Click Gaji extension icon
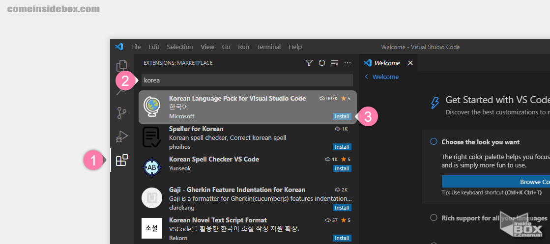 click(x=152, y=198)
